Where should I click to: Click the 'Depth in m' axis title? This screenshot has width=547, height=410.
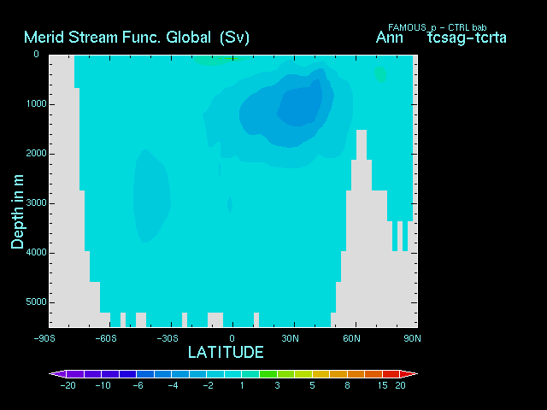pos(17,211)
